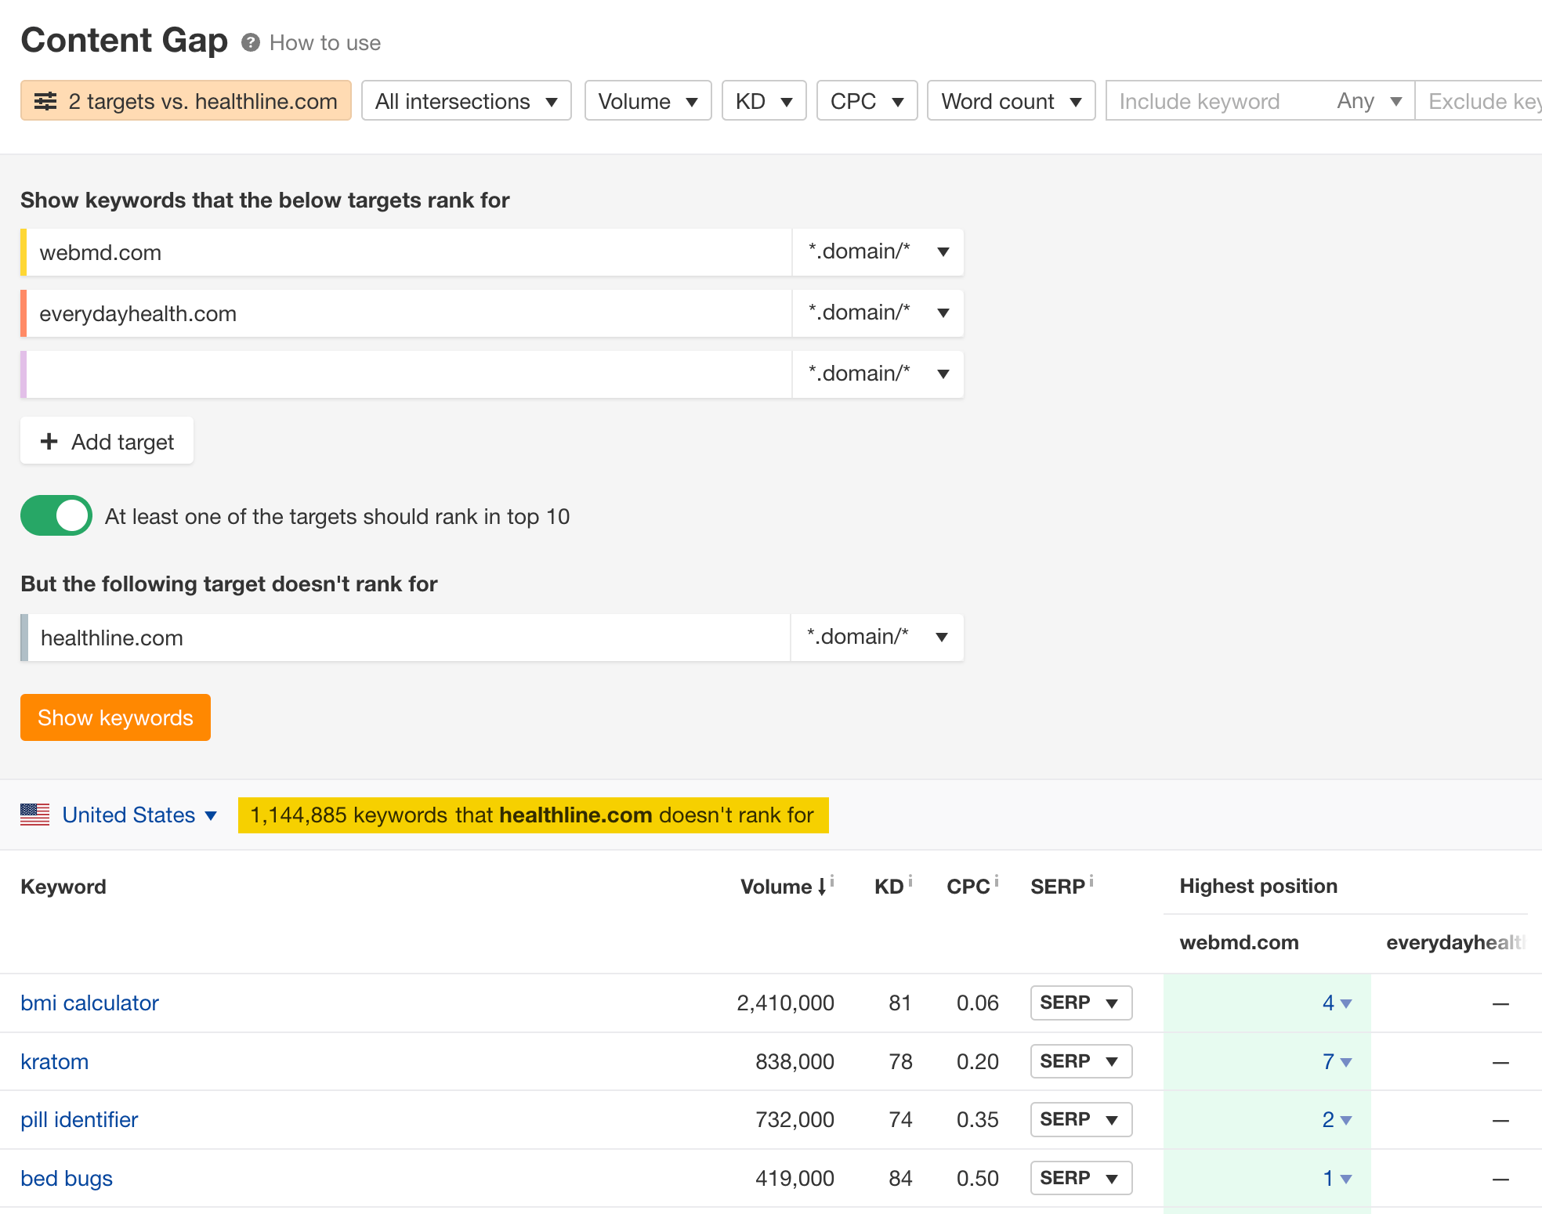Click the United States flag icon
Viewport: 1542px width, 1214px height.
point(34,815)
